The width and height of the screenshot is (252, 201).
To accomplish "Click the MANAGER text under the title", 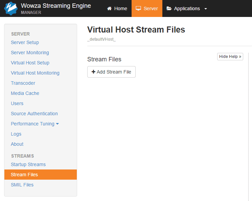I will [31, 13].
